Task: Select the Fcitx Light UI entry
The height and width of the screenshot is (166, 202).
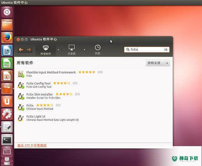Action: (x=93, y=118)
